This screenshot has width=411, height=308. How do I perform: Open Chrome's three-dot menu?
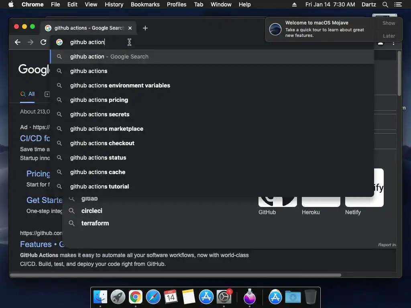(x=393, y=43)
